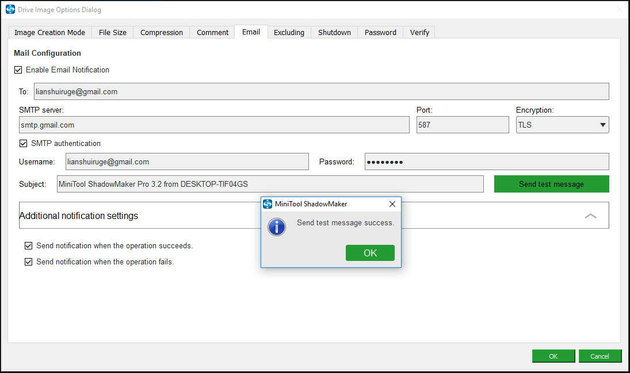Collapse Additional notification settings chevron

pos(590,216)
